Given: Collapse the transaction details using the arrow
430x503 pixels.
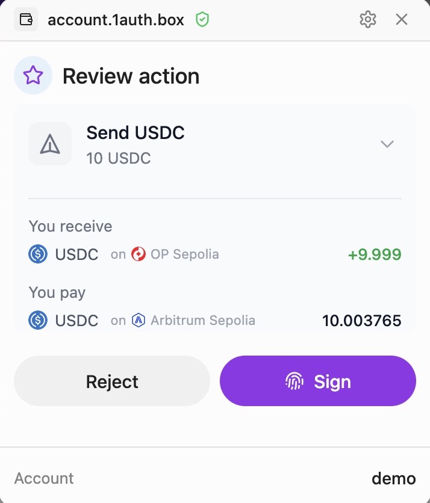Looking at the screenshot, I should (387, 144).
